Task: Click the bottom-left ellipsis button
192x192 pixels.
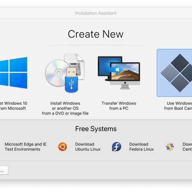Action: click(x=4, y=170)
